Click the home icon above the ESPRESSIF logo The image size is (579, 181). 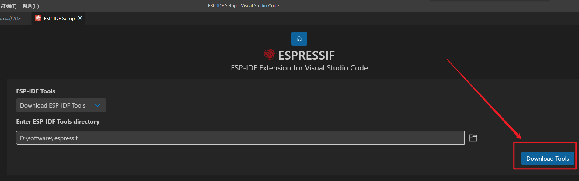[x=299, y=39]
